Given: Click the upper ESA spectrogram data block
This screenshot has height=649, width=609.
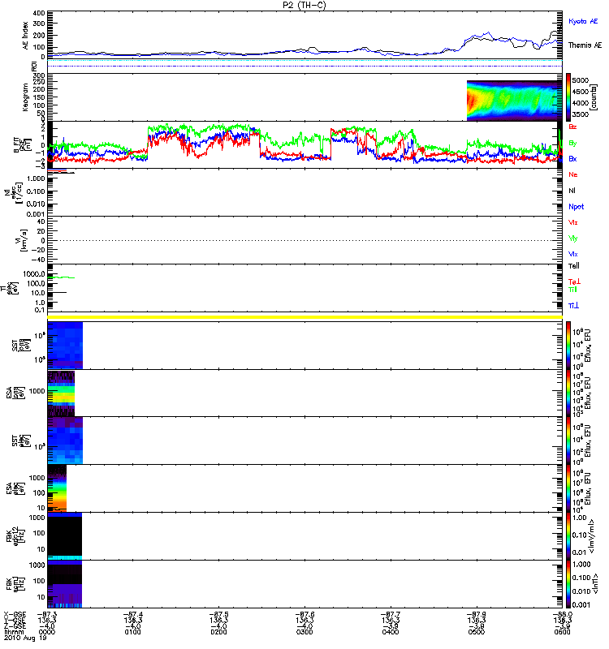Looking at the screenshot, I should (x=62, y=393).
